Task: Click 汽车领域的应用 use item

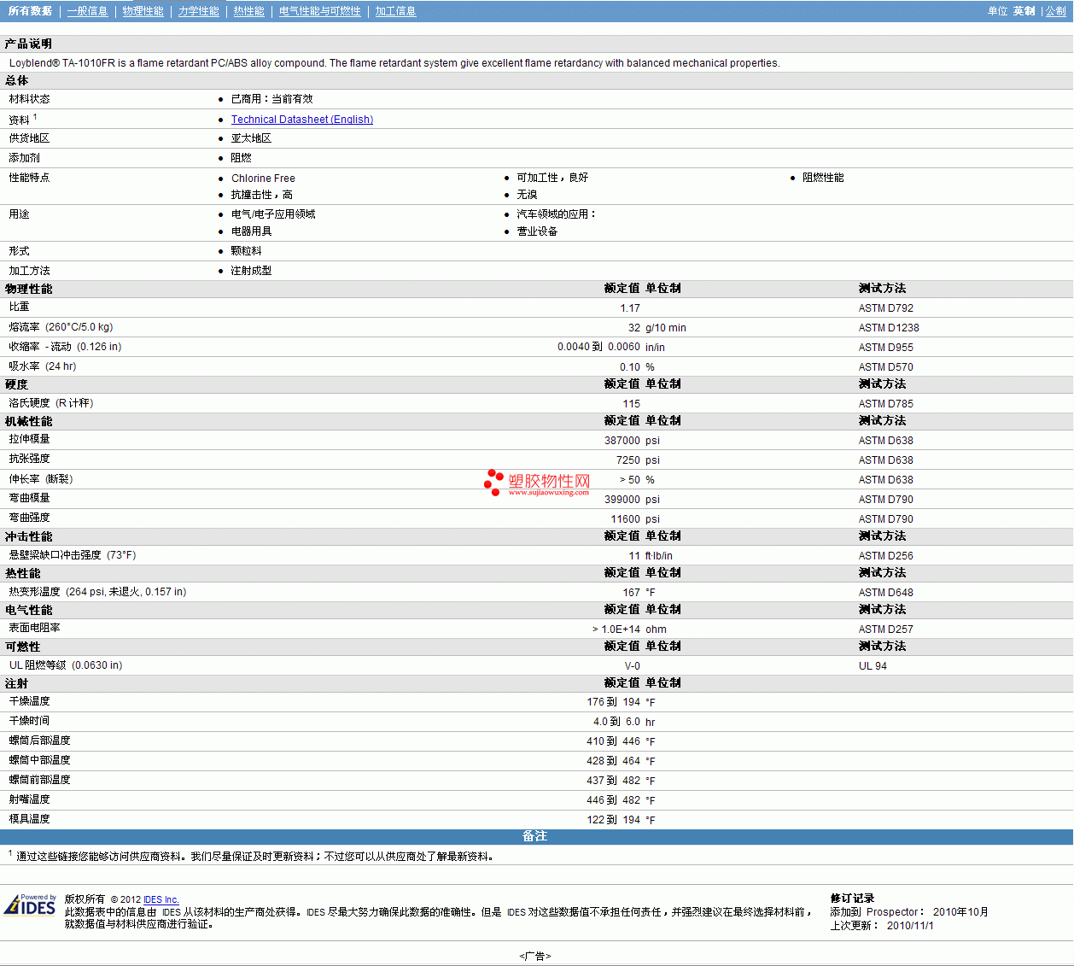Action: pos(556,214)
